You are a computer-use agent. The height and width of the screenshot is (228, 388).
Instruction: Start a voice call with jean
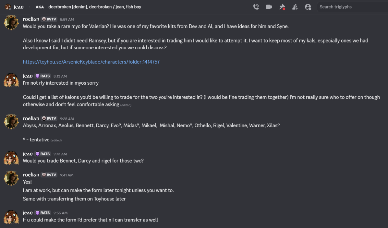coord(256,7)
